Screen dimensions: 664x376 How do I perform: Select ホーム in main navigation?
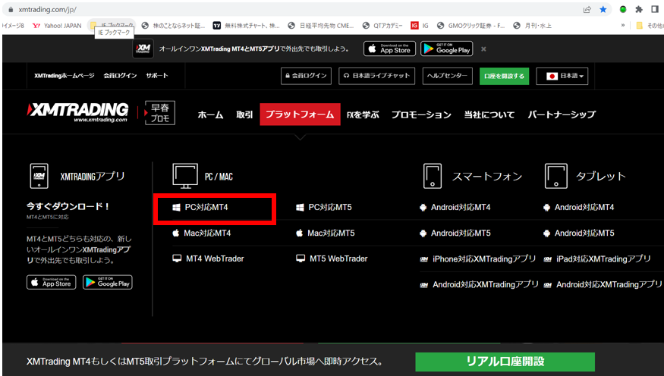click(210, 114)
